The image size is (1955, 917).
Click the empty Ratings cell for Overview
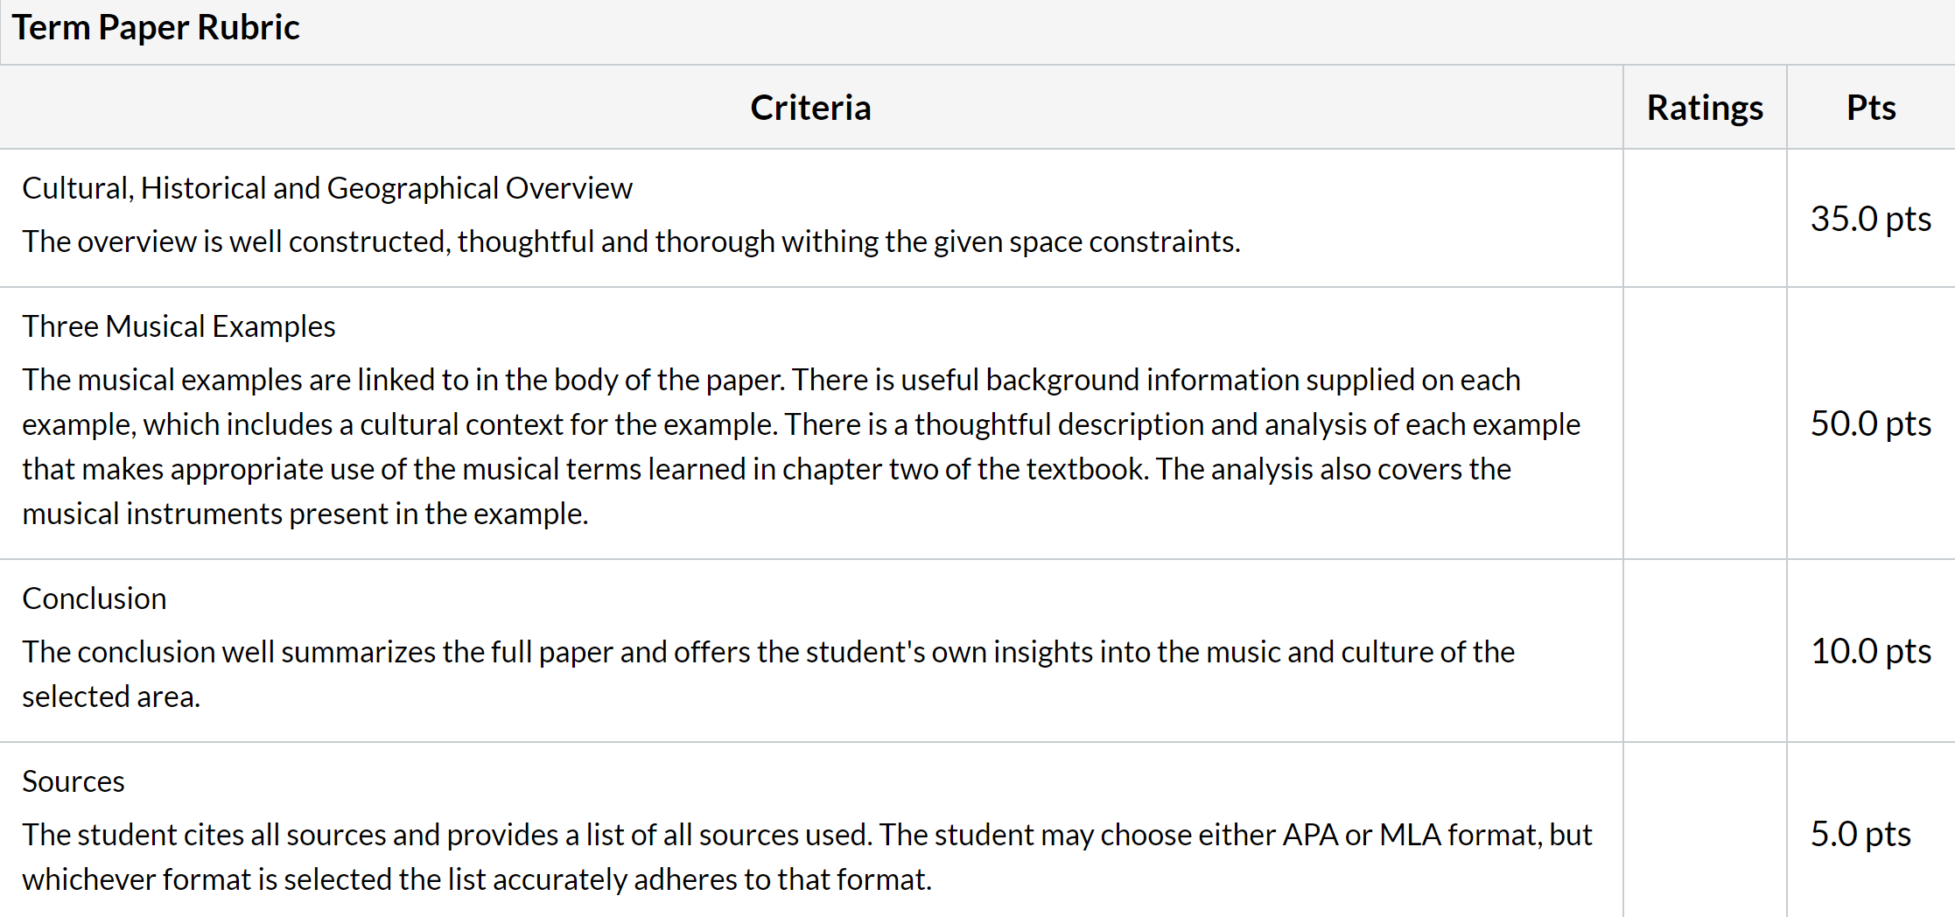1705,218
